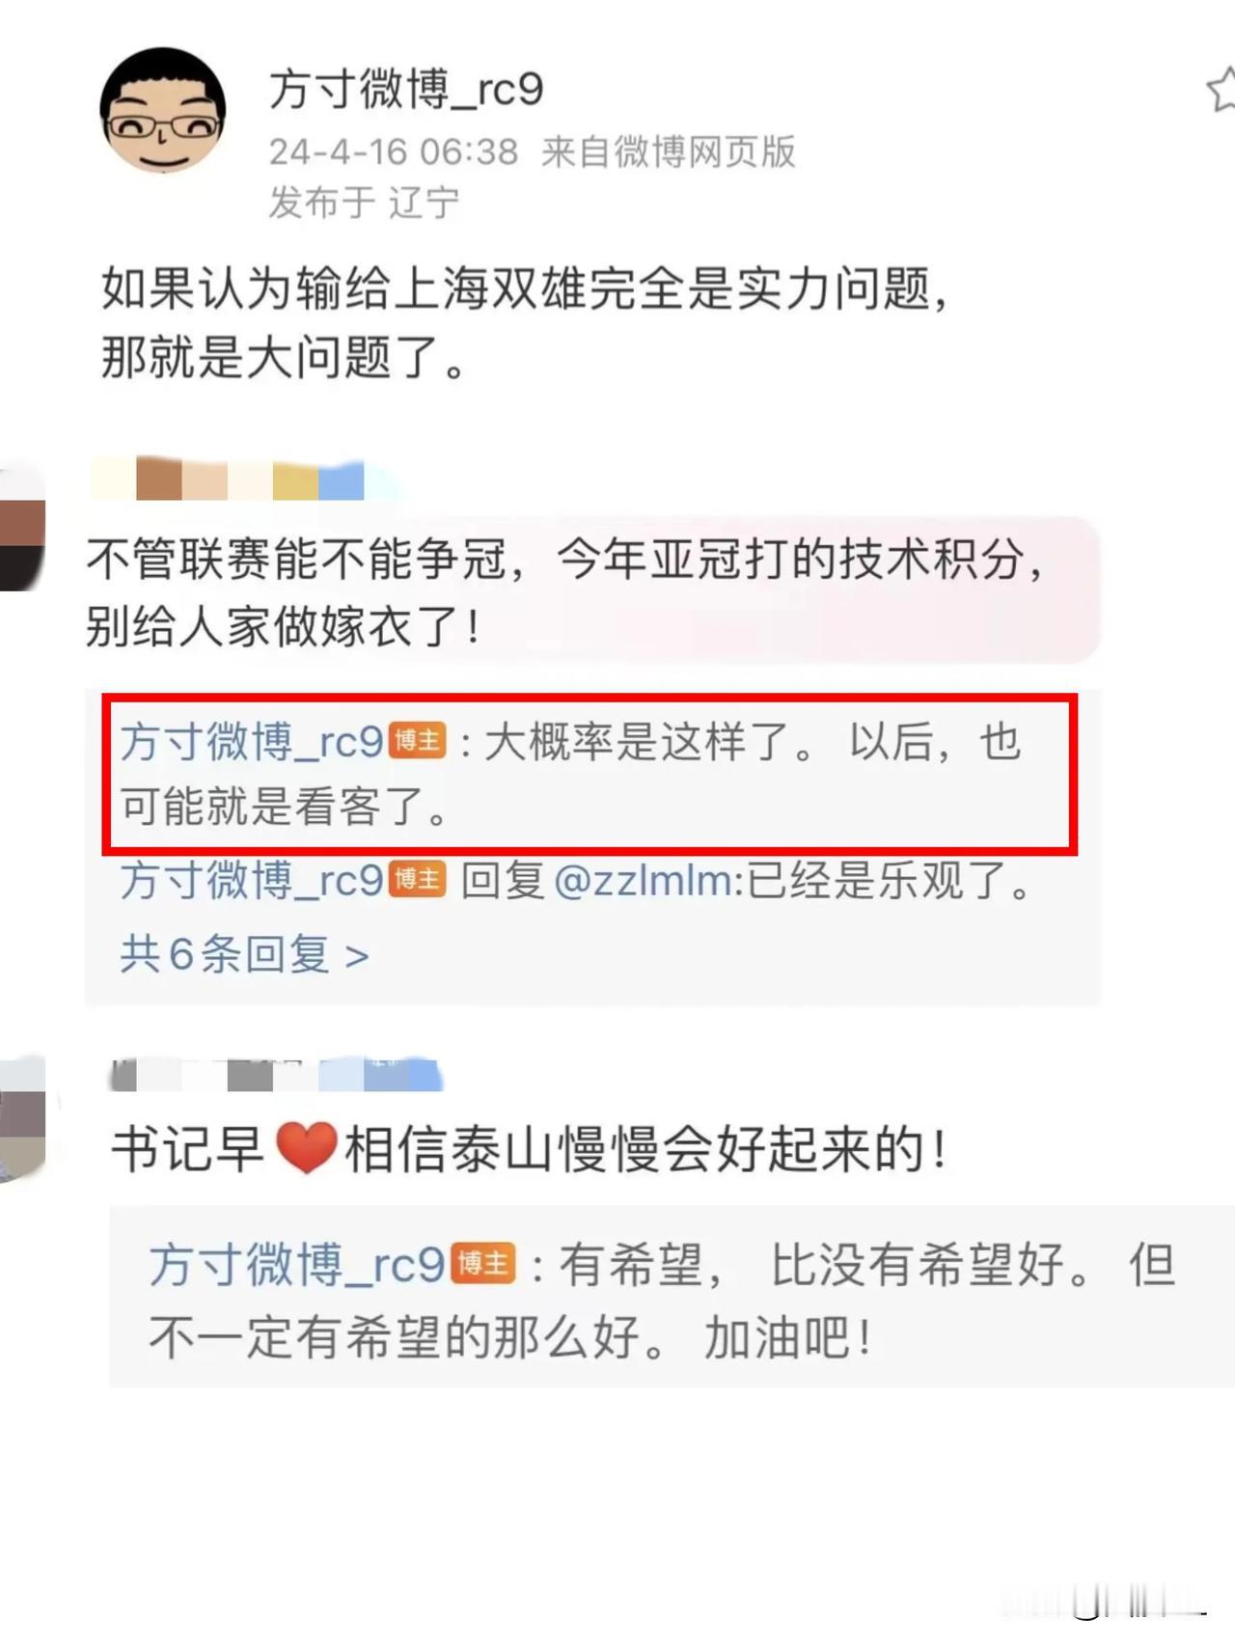Click the red heart emoji in 书记早 comment
Viewport: 1235px width, 1646px height.
point(307,1148)
